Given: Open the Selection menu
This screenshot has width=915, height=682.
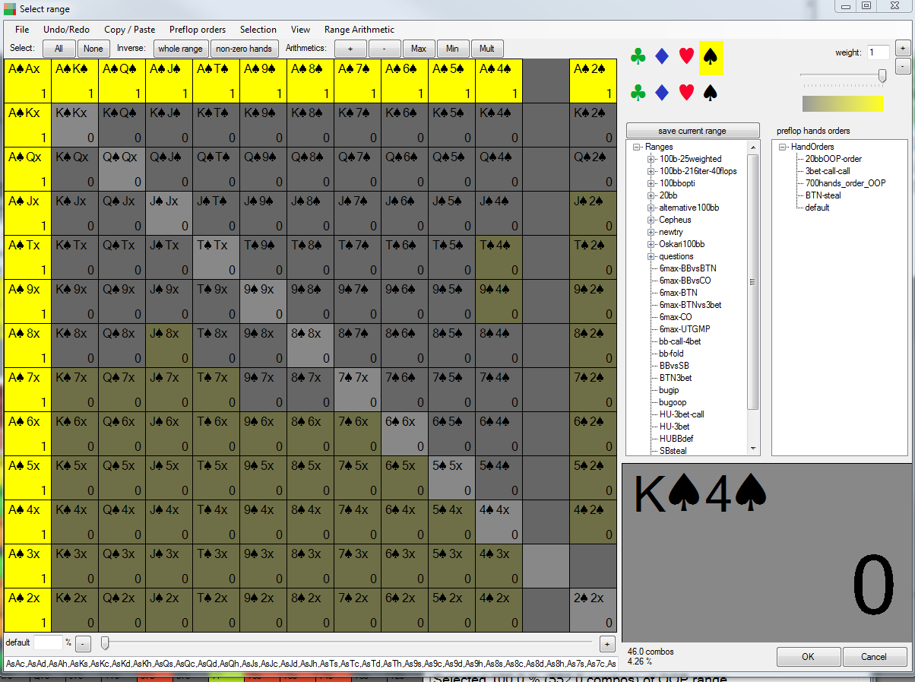Looking at the screenshot, I should (258, 30).
